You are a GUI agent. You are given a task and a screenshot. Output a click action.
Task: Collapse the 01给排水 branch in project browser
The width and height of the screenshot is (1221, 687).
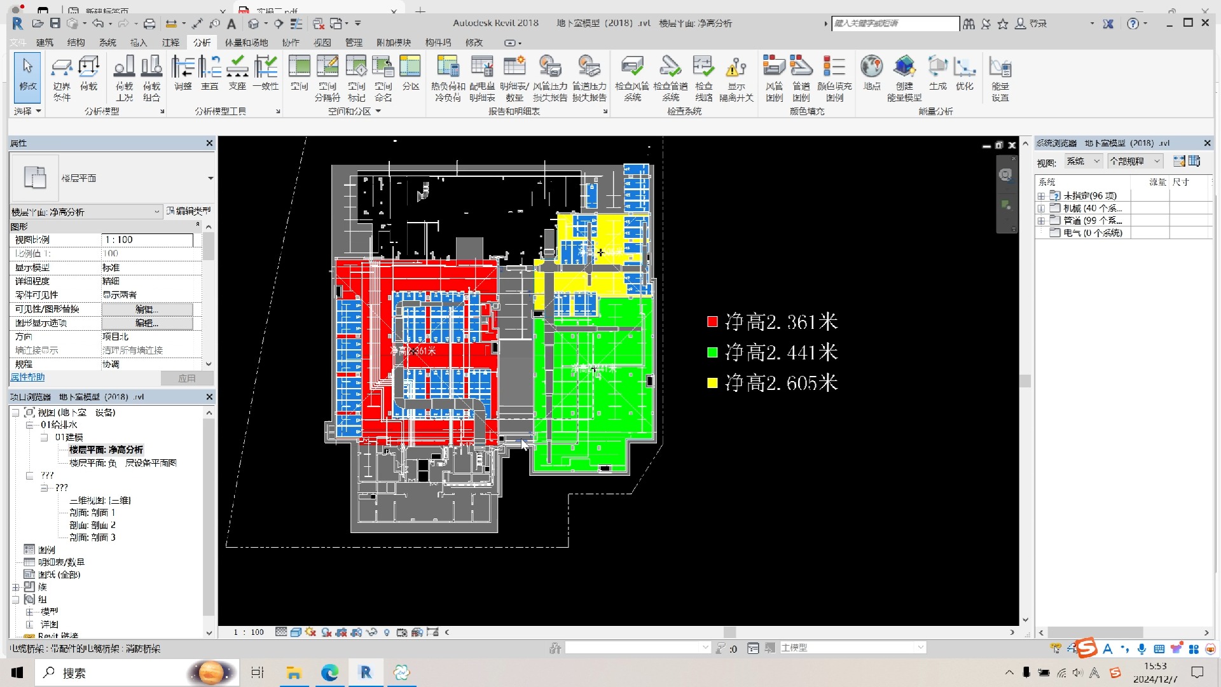(x=30, y=424)
